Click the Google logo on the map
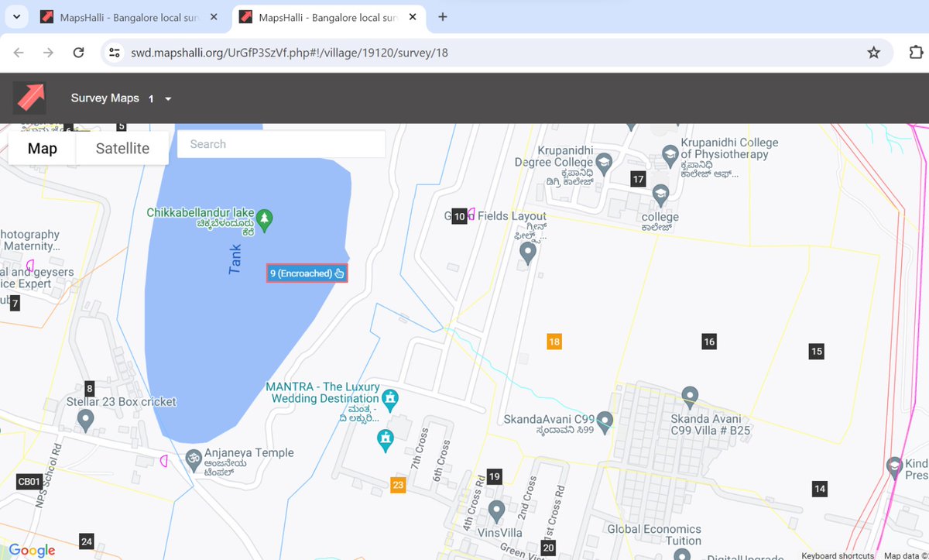The image size is (929, 560). pyautogui.click(x=33, y=549)
